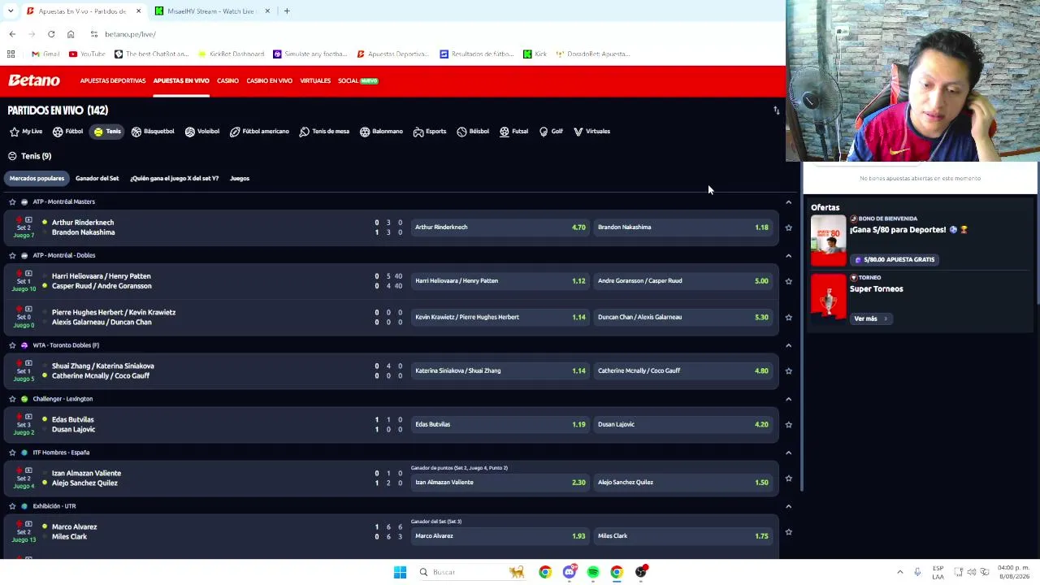The image size is (1040, 585).
Task: Collapse the Exhibición - UTR section
Action: pos(788,506)
